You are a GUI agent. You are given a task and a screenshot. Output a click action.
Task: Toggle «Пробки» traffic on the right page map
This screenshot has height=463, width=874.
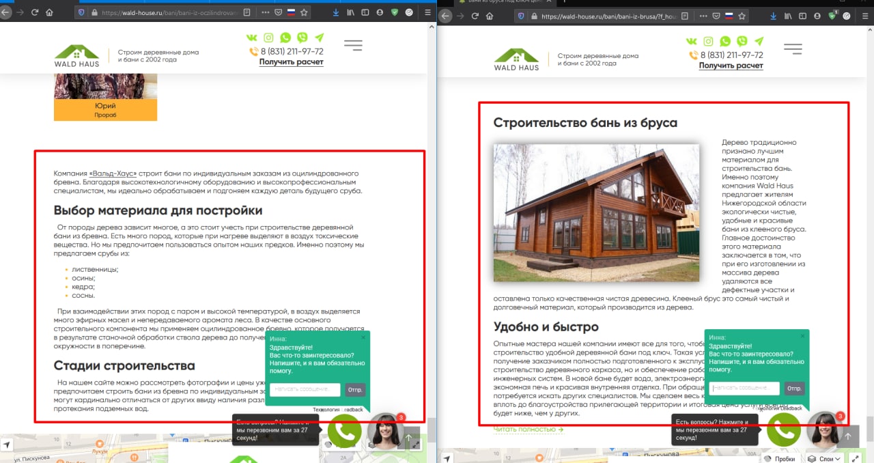tap(780, 458)
